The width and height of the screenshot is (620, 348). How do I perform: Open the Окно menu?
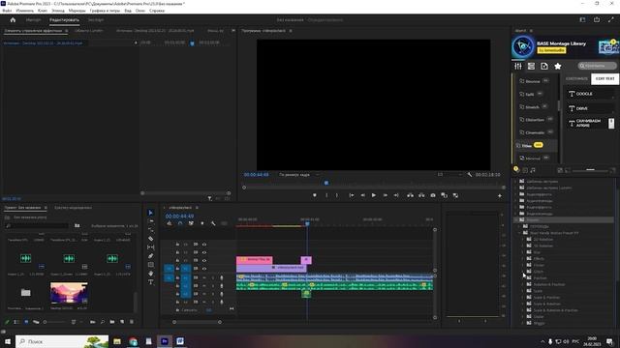click(139, 11)
